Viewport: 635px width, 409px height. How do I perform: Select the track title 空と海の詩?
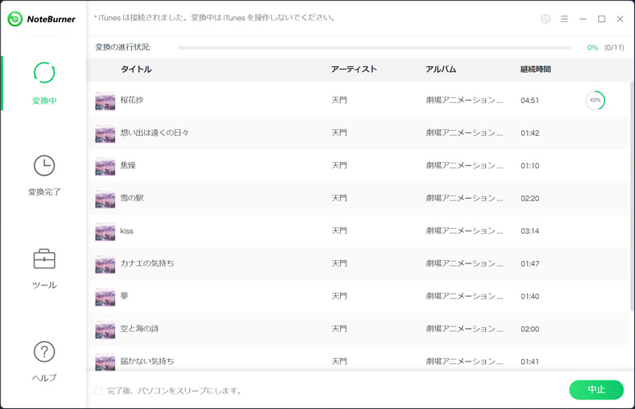139,329
